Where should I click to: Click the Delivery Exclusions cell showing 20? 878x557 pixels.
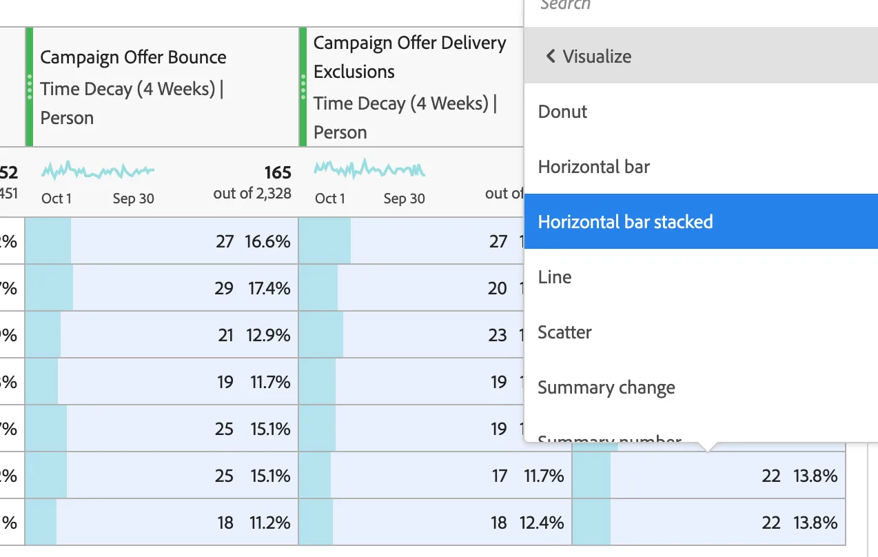pyautogui.click(x=411, y=288)
